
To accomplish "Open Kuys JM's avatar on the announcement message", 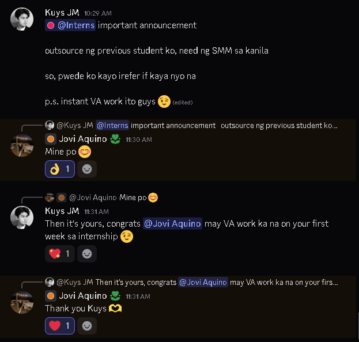I will point(22,19).
